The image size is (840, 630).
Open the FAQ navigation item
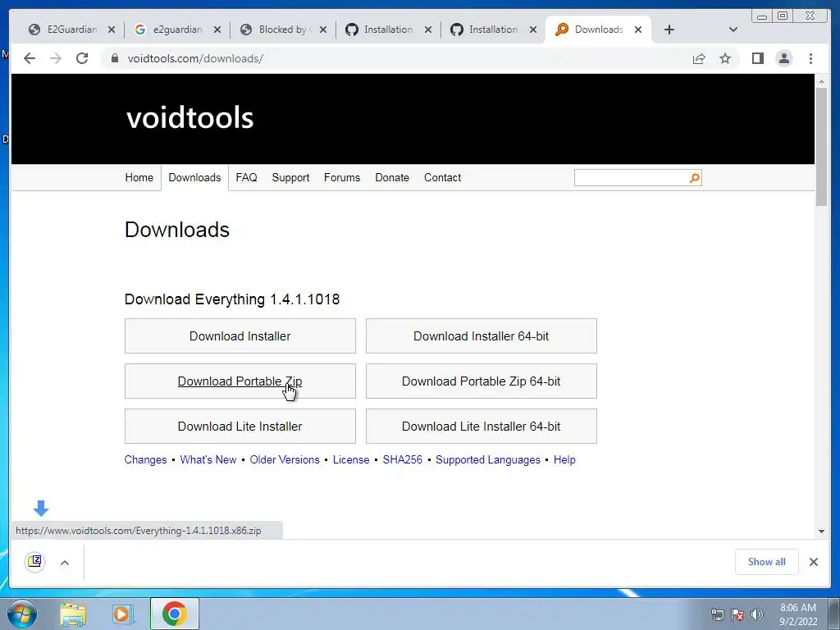pos(246,177)
